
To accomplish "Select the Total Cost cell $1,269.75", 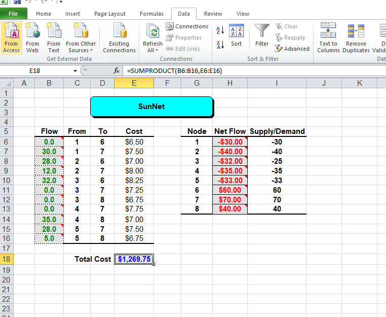I will [134, 259].
